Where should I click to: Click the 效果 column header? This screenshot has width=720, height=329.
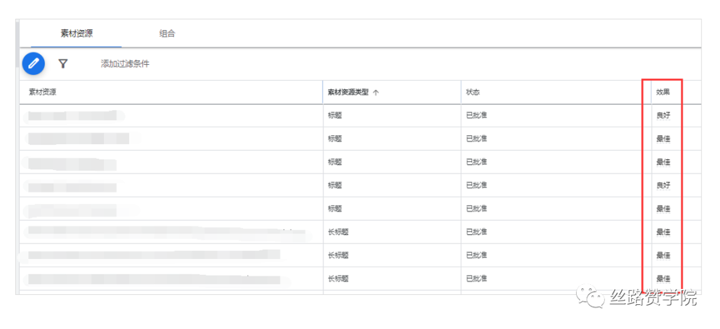coord(663,92)
